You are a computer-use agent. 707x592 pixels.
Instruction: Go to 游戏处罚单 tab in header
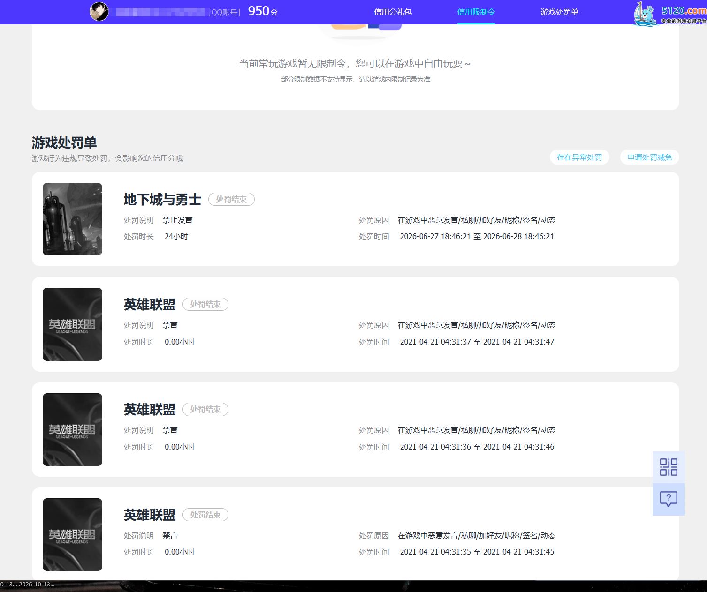[x=559, y=12]
